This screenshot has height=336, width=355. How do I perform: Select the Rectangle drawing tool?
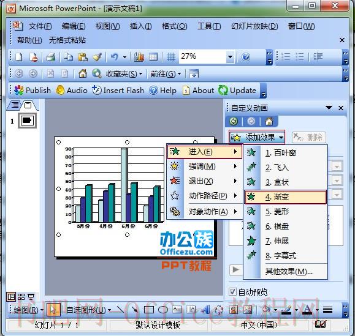149,310
